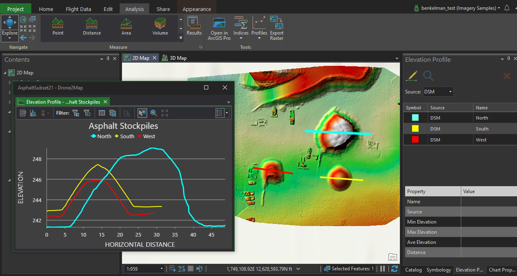Click the Symbol column header
Image resolution: width=517 pixels, height=276 pixels.
point(415,108)
